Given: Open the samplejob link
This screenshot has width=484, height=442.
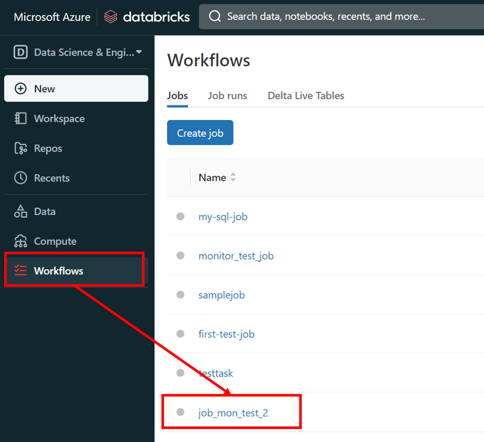Looking at the screenshot, I should click(222, 295).
